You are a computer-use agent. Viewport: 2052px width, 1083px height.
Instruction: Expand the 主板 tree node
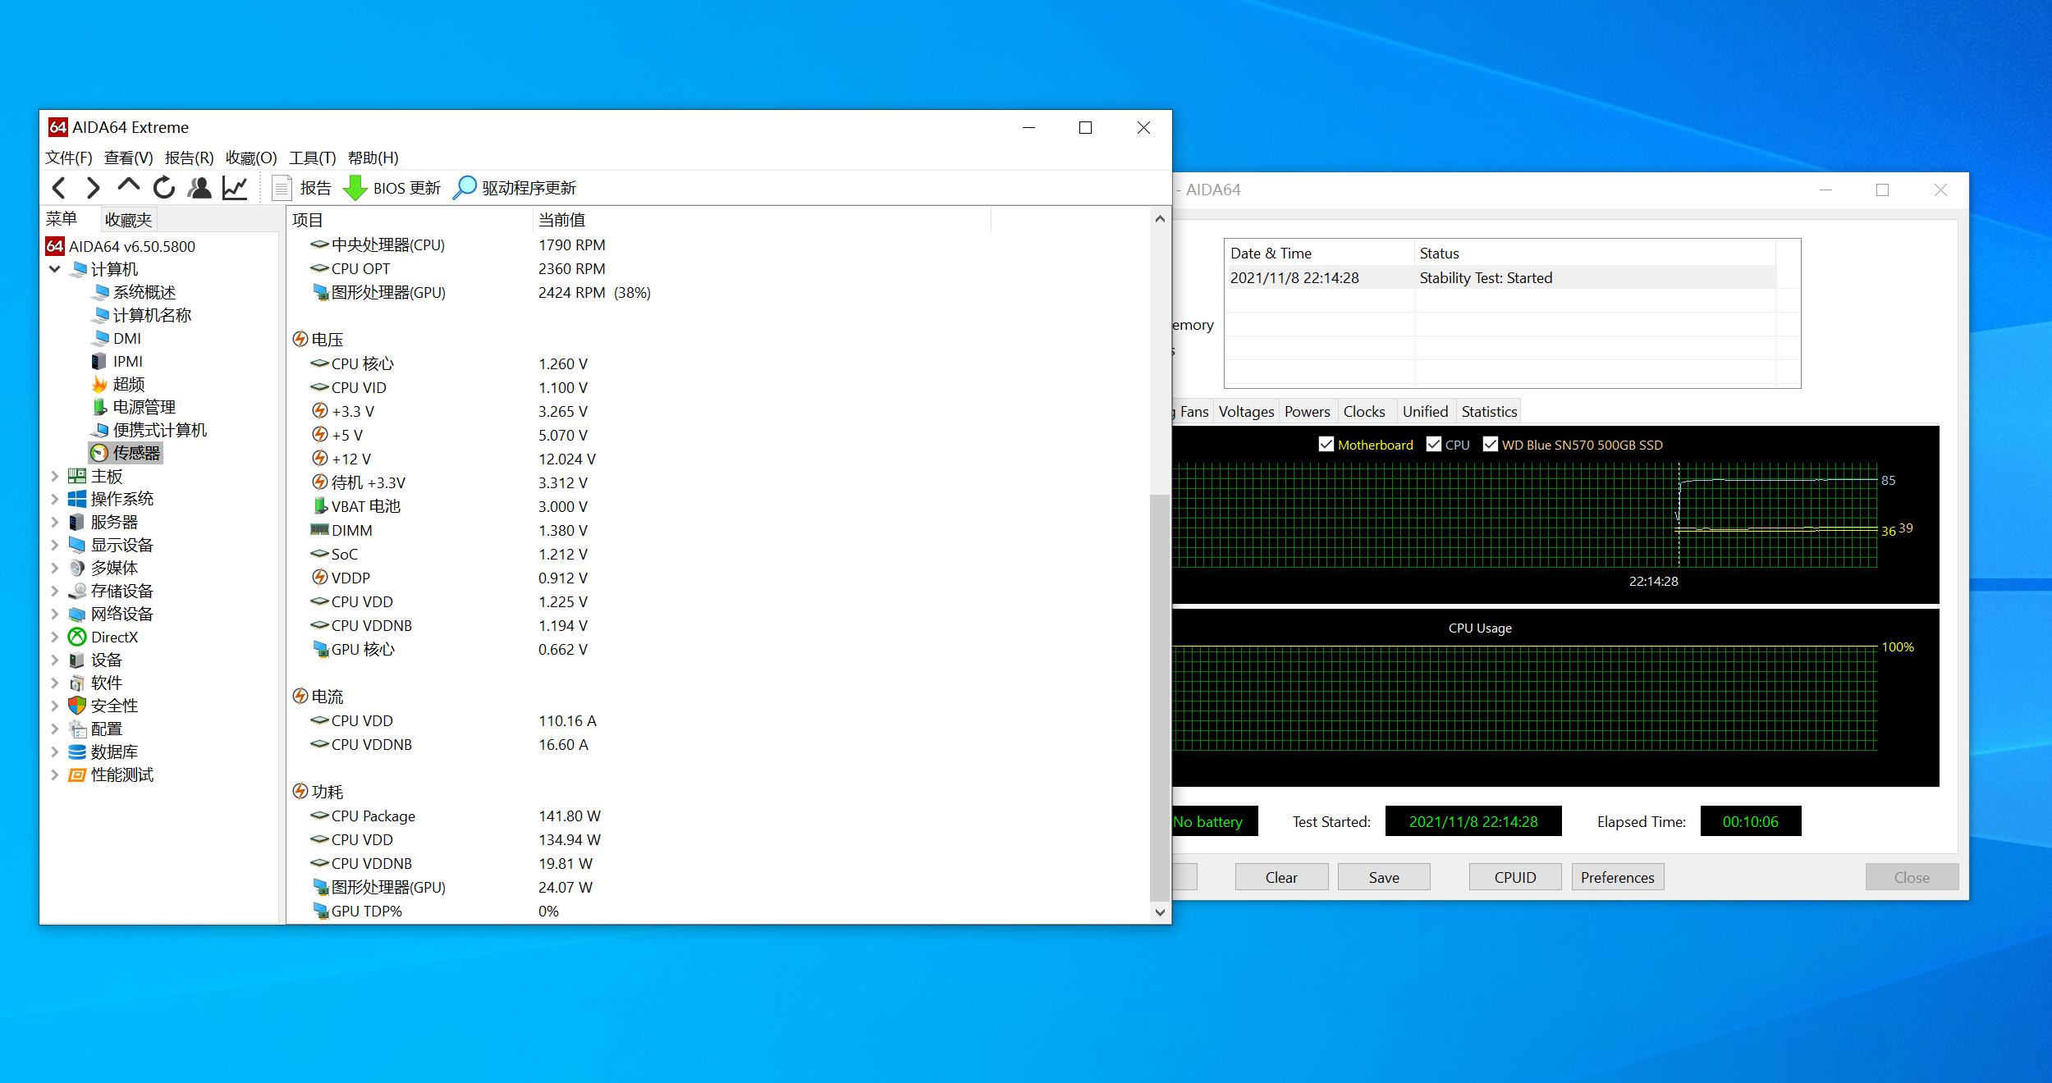[x=54, y=476]
